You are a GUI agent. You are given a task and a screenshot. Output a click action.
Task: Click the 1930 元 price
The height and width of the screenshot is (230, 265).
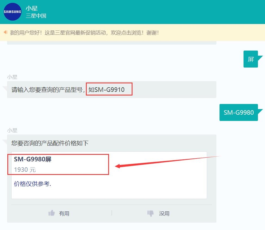(x=25, y=170)
